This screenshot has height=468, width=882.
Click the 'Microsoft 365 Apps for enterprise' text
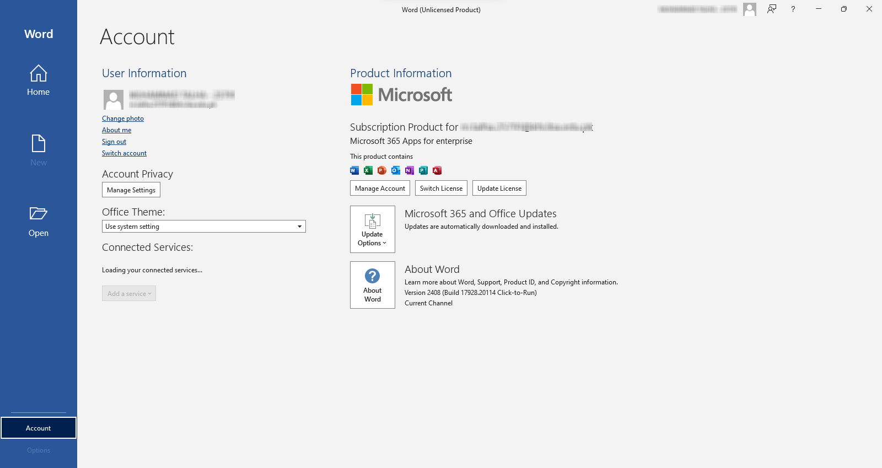411,141
